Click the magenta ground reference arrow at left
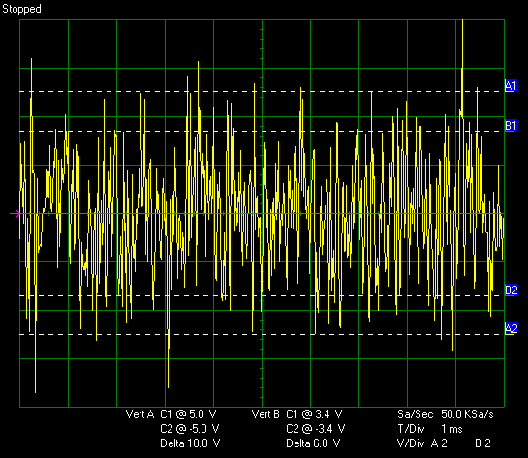This screenshot has height=458, width=528. tap(16, 213)
